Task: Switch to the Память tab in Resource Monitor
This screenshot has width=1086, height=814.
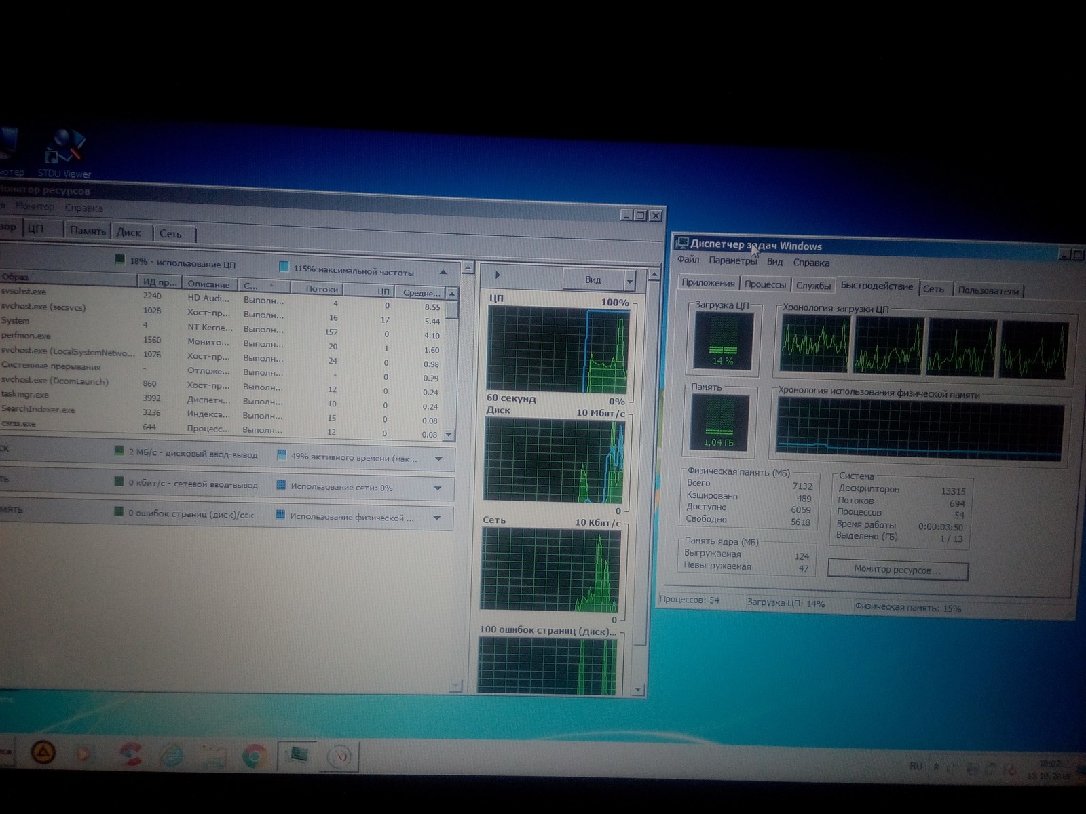Action: pyautogui.click(x=88, y=231)
